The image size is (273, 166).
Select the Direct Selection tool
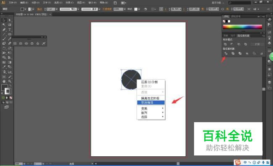tap(10, 20)
